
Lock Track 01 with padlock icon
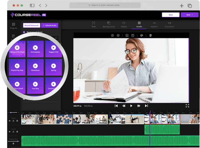coord(13,121)
